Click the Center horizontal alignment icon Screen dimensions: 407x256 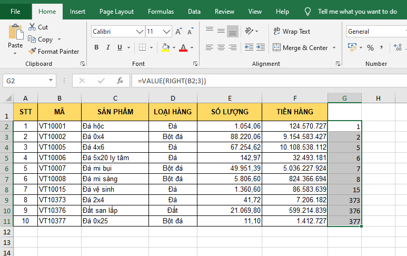pyautogui.click(x=221, y=48)
